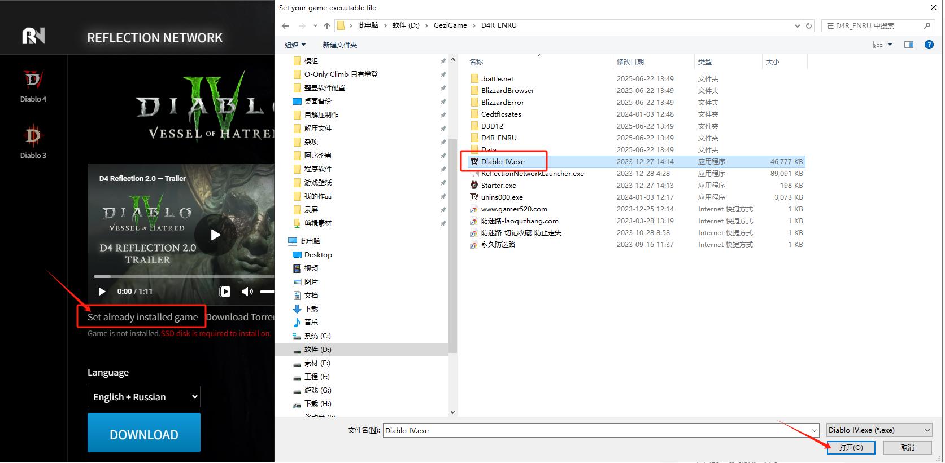This screenshot has width=945, height=463.
Task: Click the GeziGame breadcrumb in address bar
Action: click(x=450, y=25)
